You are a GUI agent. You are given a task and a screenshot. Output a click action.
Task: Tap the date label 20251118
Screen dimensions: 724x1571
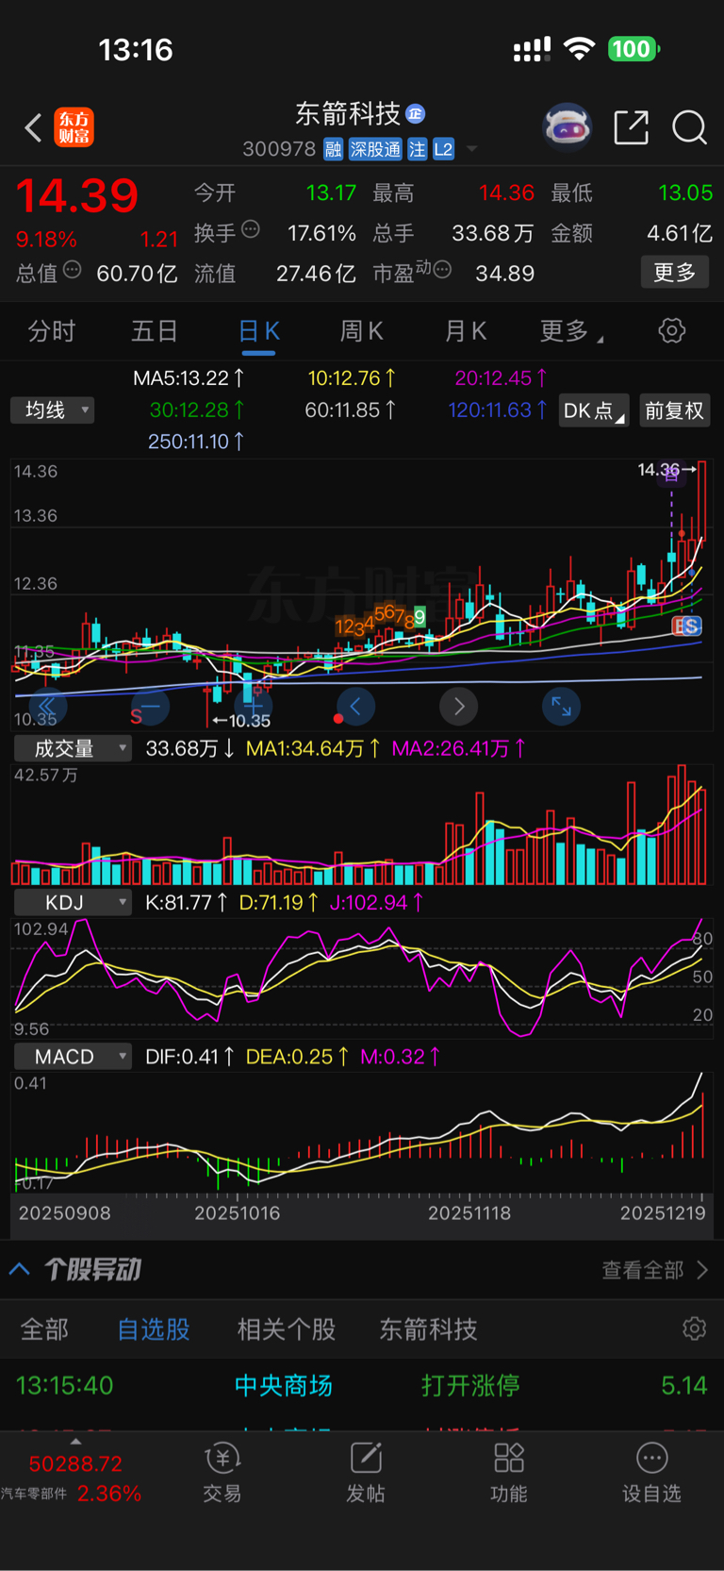point(469,1213)
